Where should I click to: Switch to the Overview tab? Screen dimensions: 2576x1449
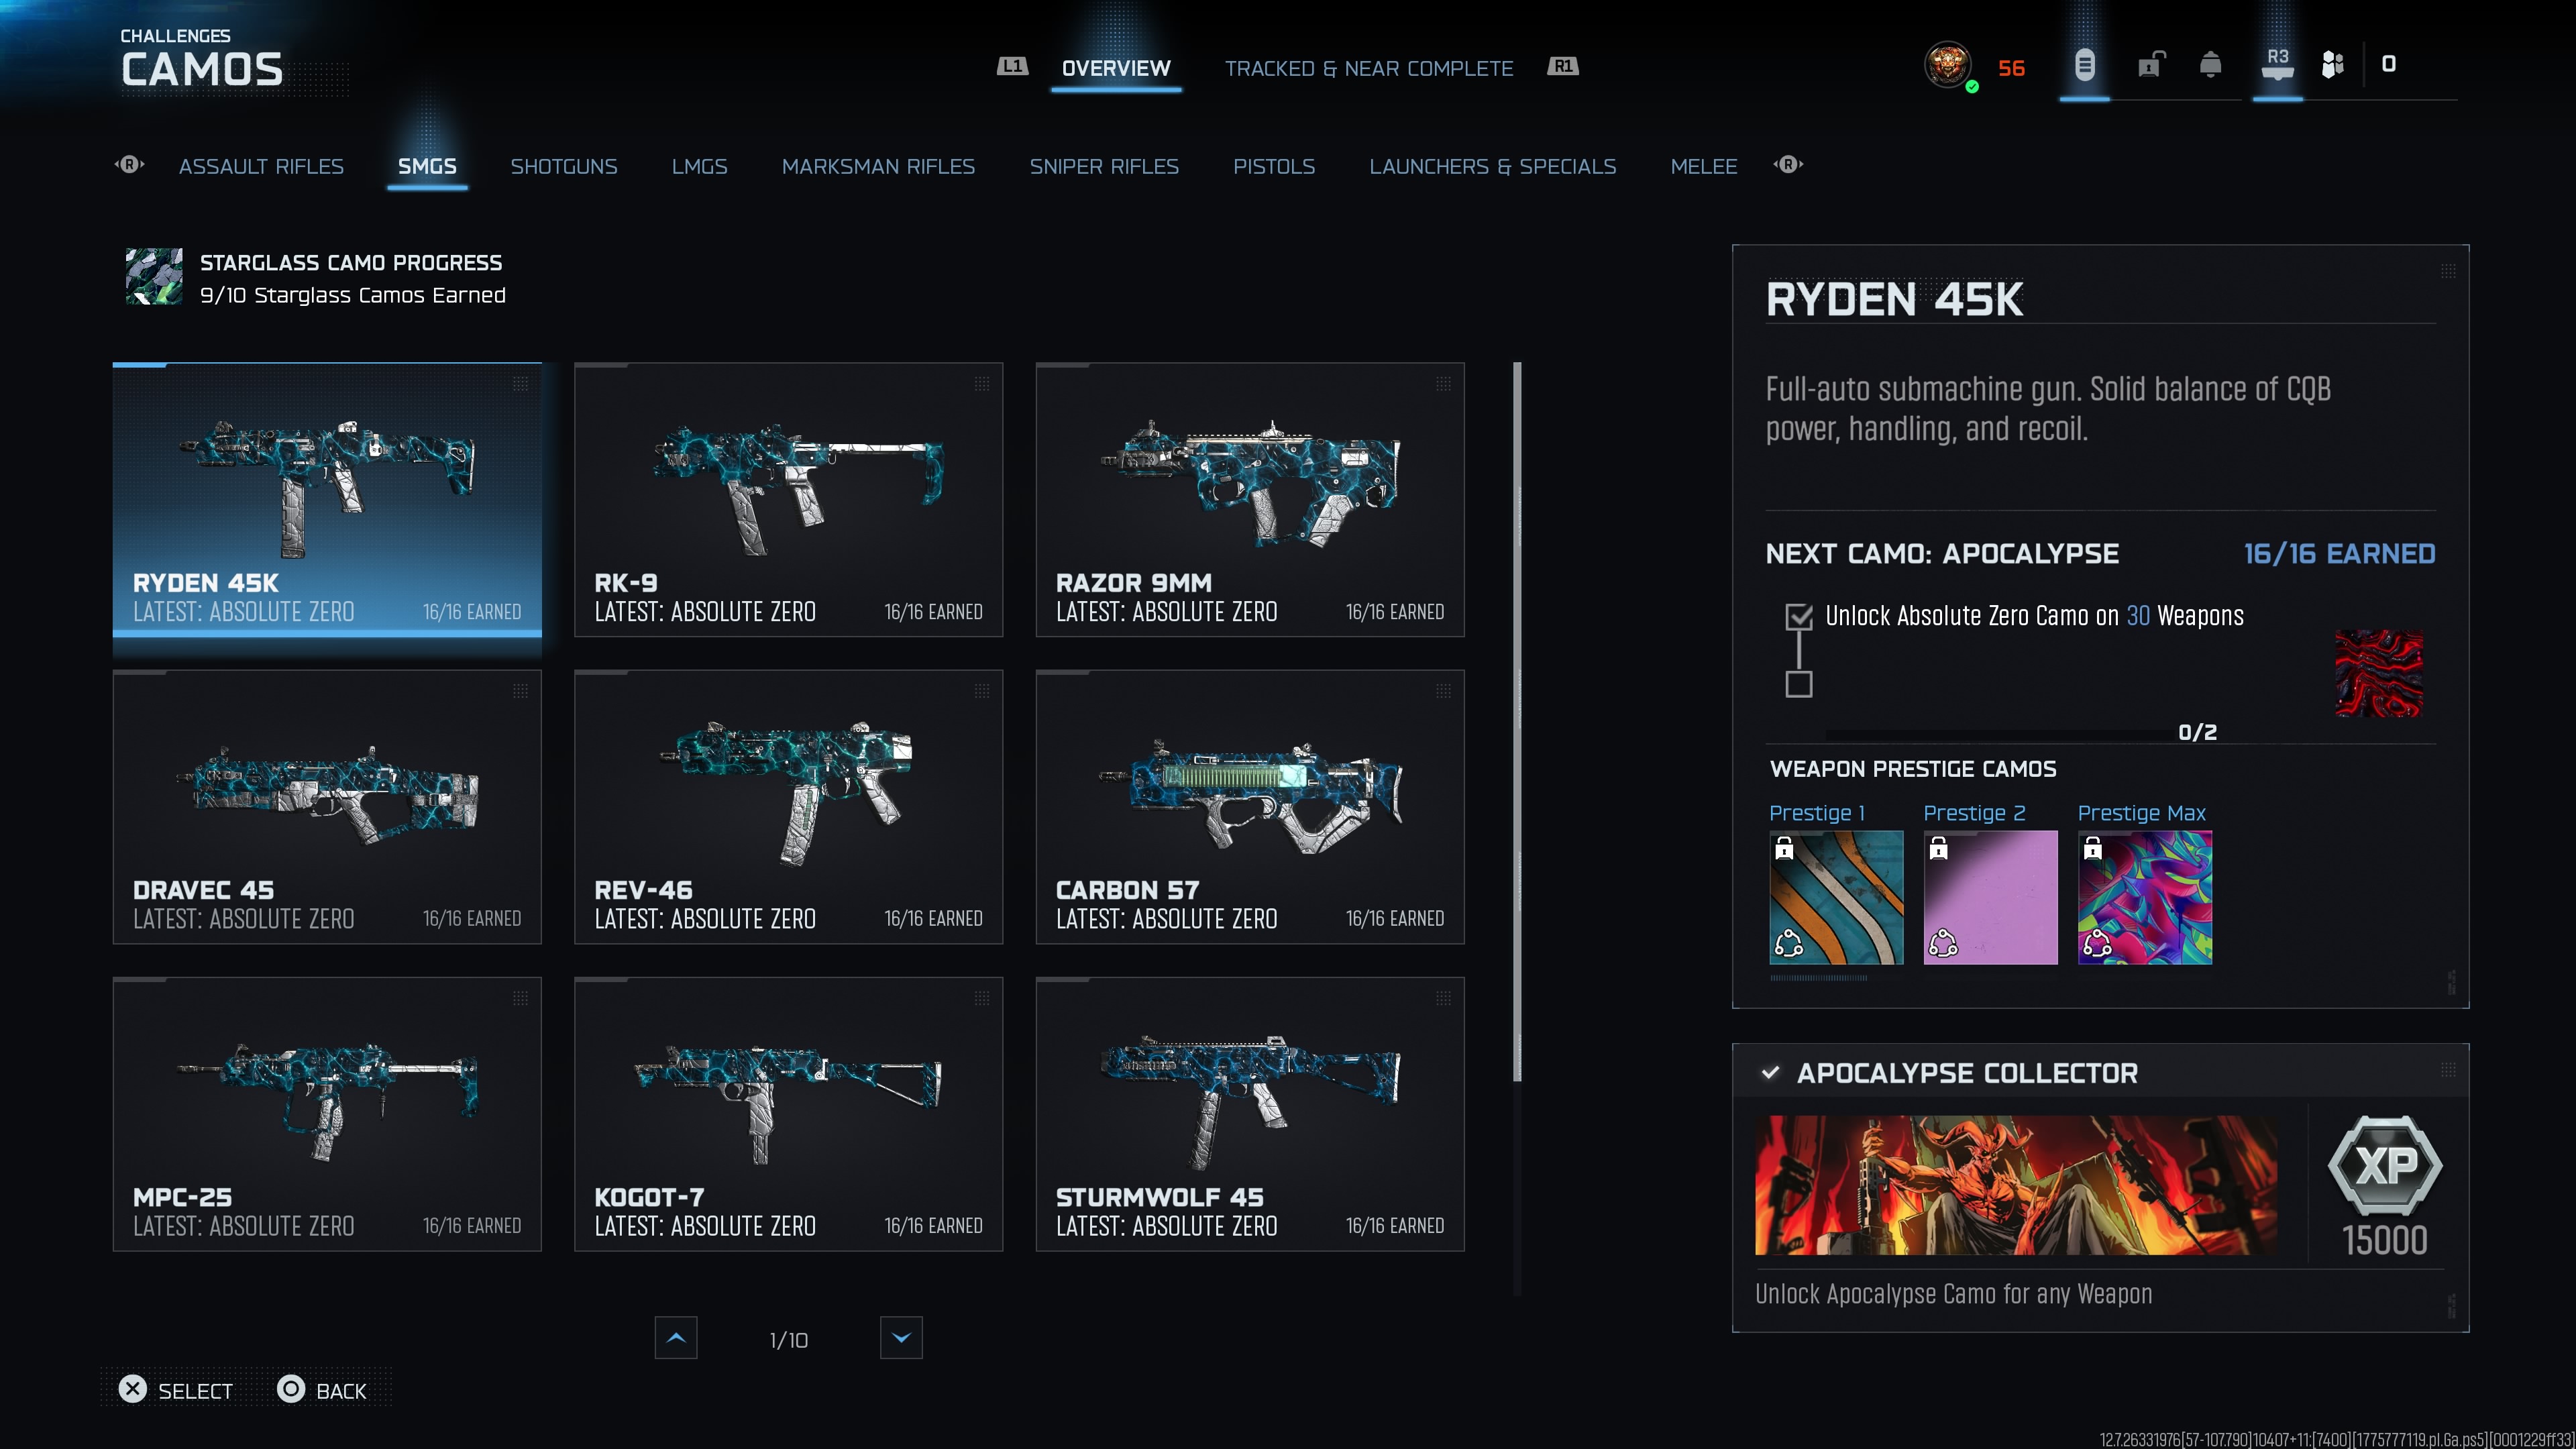coord(1116,68)
